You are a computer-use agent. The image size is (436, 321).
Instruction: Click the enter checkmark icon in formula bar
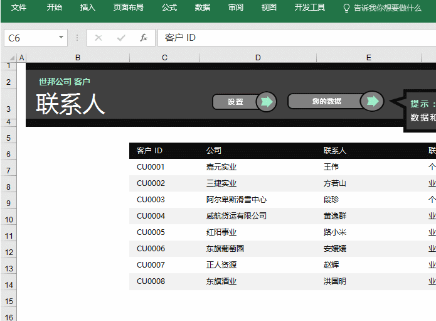pyautogui.click(x=121, y=38)
